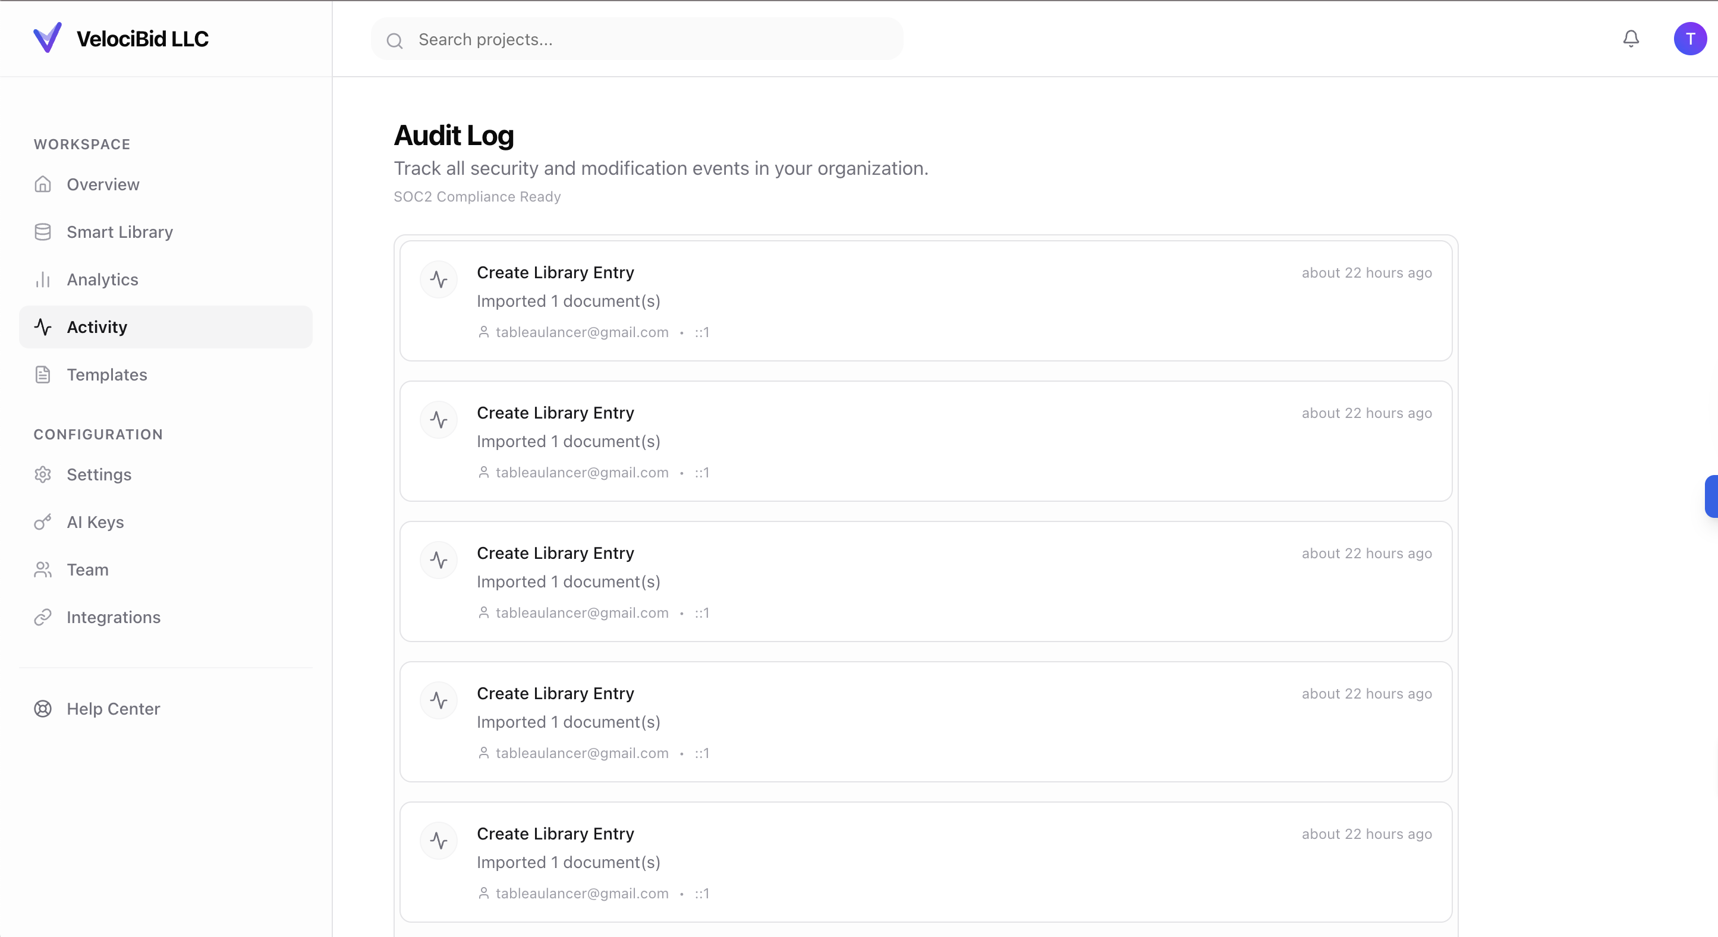
Task: Click the blue tab on right edge
Action: (1712, 496)
